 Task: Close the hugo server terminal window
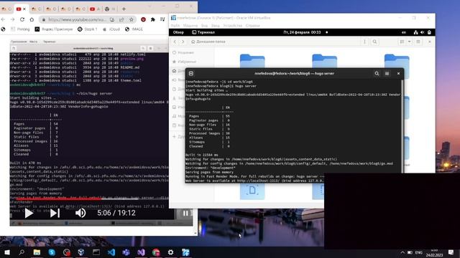point(398,73)
